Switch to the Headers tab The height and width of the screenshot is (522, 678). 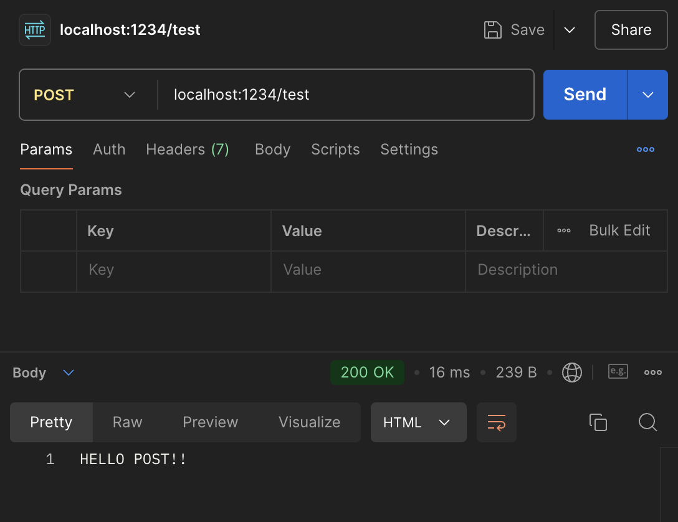pyautogui.click(x=187, y=149)
